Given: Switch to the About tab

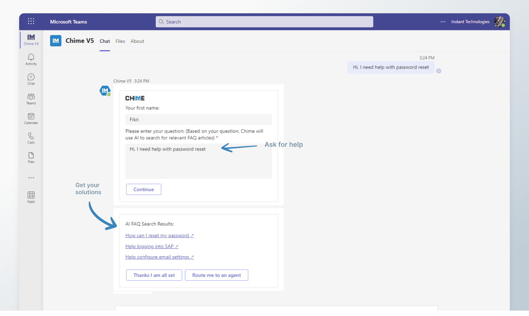Looking at the screenshot, I should click(x=137, y=41).
